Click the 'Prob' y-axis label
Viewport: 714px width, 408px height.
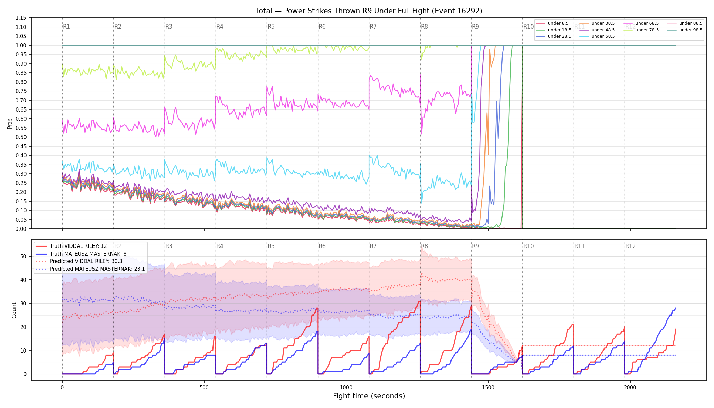10,123
